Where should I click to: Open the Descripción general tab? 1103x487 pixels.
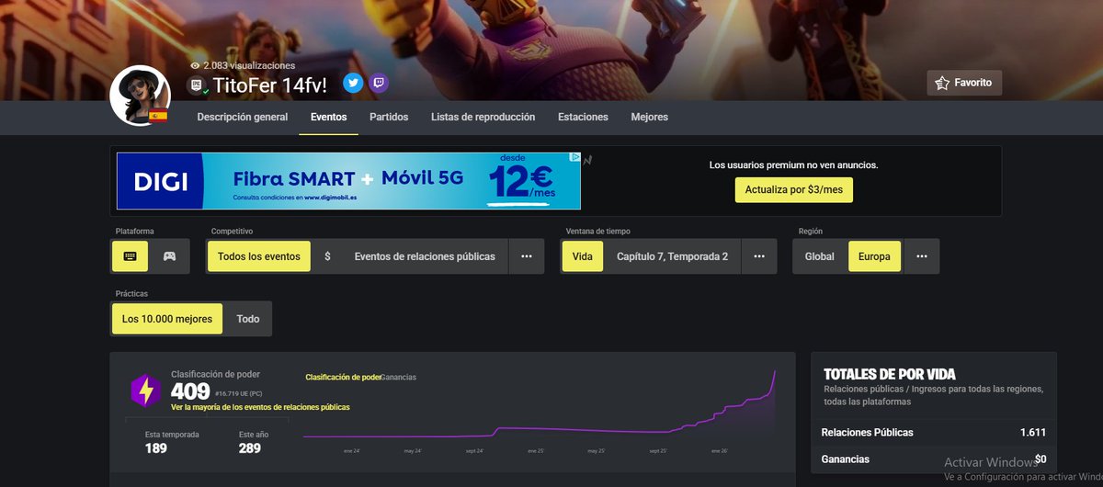coord(243,118)
